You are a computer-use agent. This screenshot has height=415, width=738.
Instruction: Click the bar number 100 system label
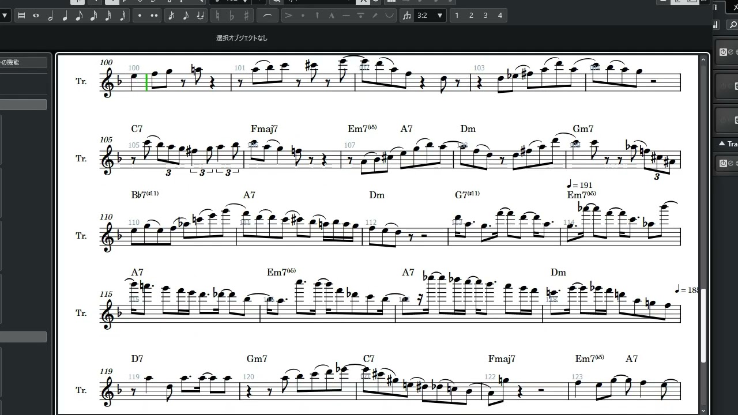(x=106, y=62)
